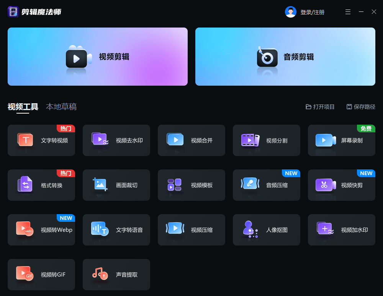The image size is (383, 296).
Task: Open the 声音提取 audio extraction tool
Action: (x=116, y=275)
